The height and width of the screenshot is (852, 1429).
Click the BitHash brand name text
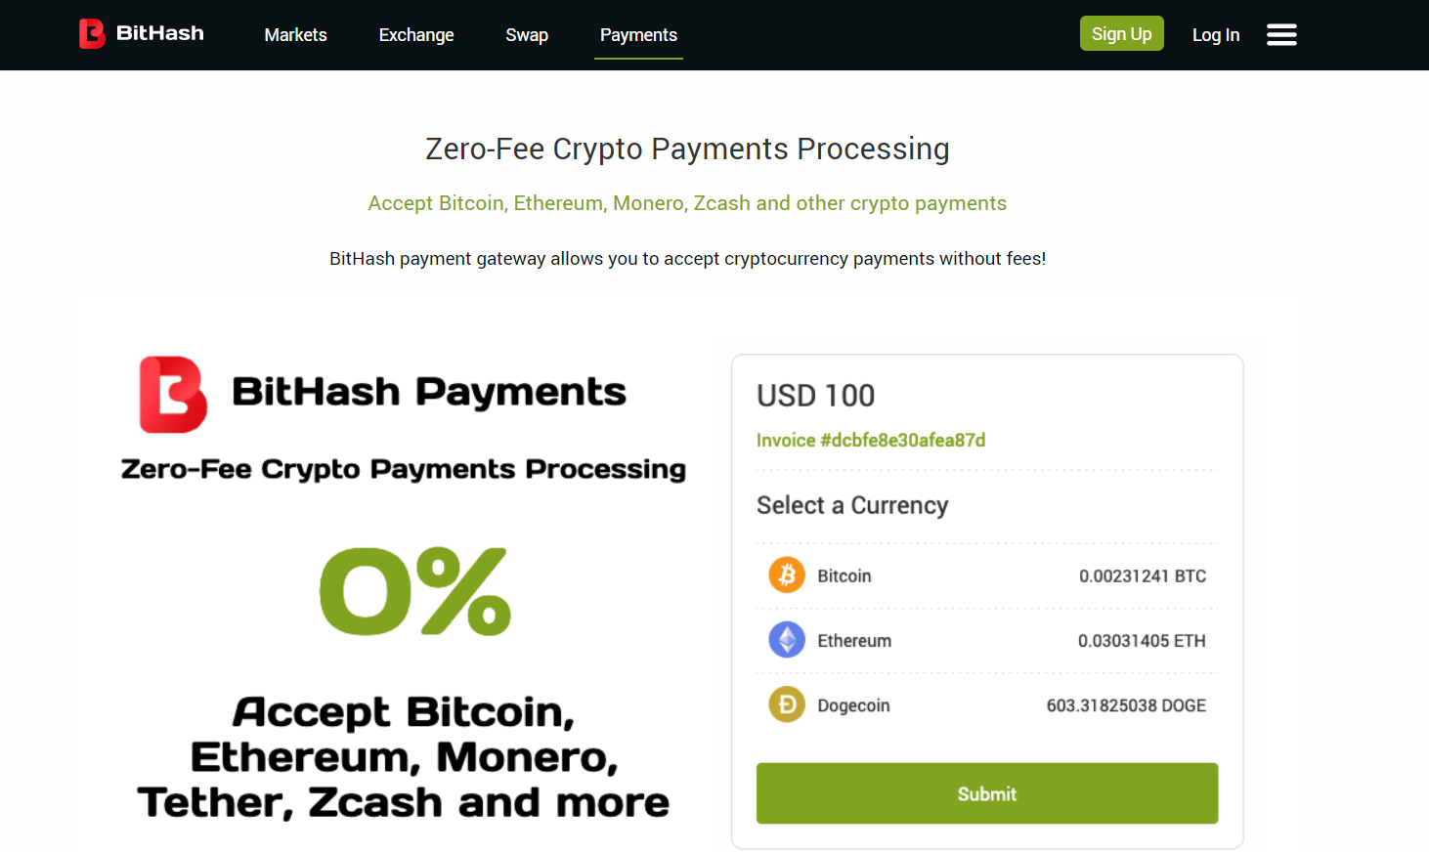click(x=160, y=33)
